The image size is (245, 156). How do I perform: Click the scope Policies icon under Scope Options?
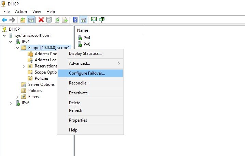click(x=30, y=78)
